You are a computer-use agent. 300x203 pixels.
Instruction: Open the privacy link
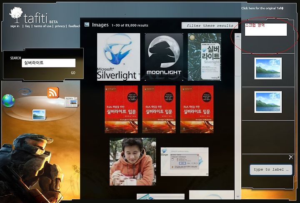pyautogui.click(x=60, y=26)
